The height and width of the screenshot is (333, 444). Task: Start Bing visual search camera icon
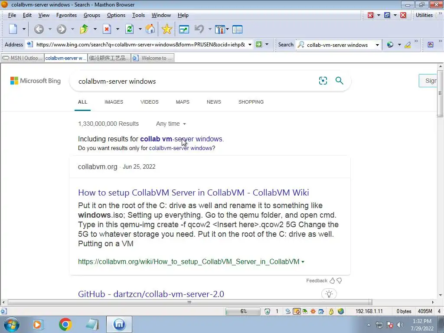323,81
